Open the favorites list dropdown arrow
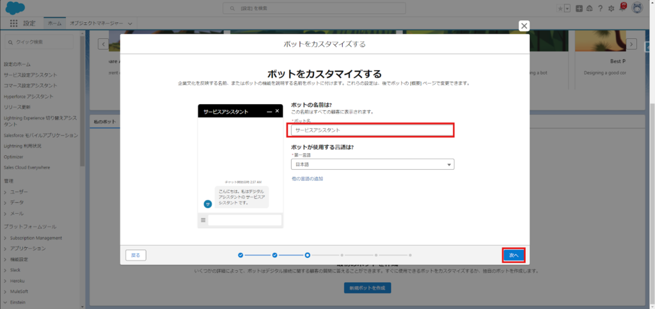Image resolution: width=655 pixels, height=309 pixels. (567, 8)
